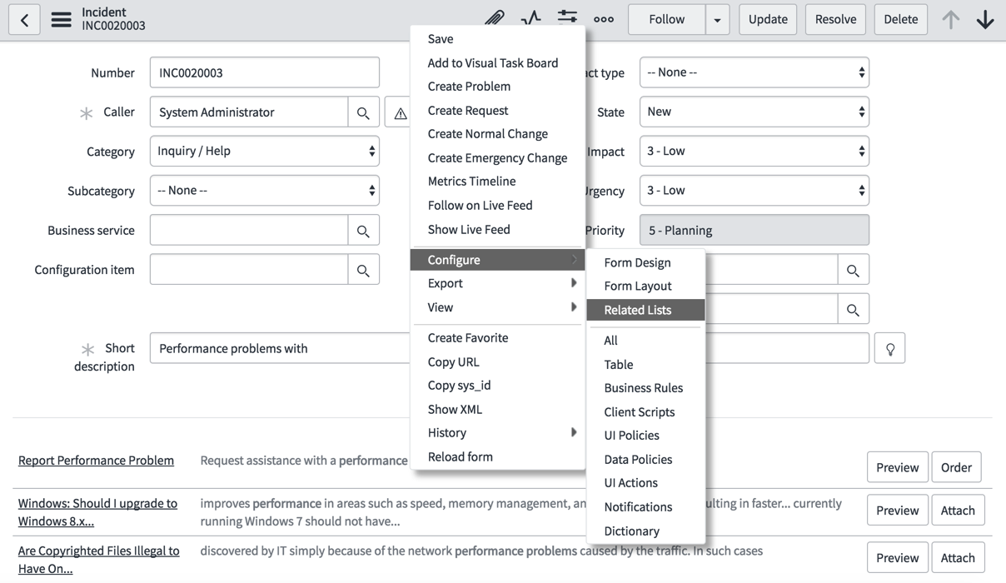Select Show XML menu item
Viewport: 1006px width, 583px height.
[x=498, y=409]
